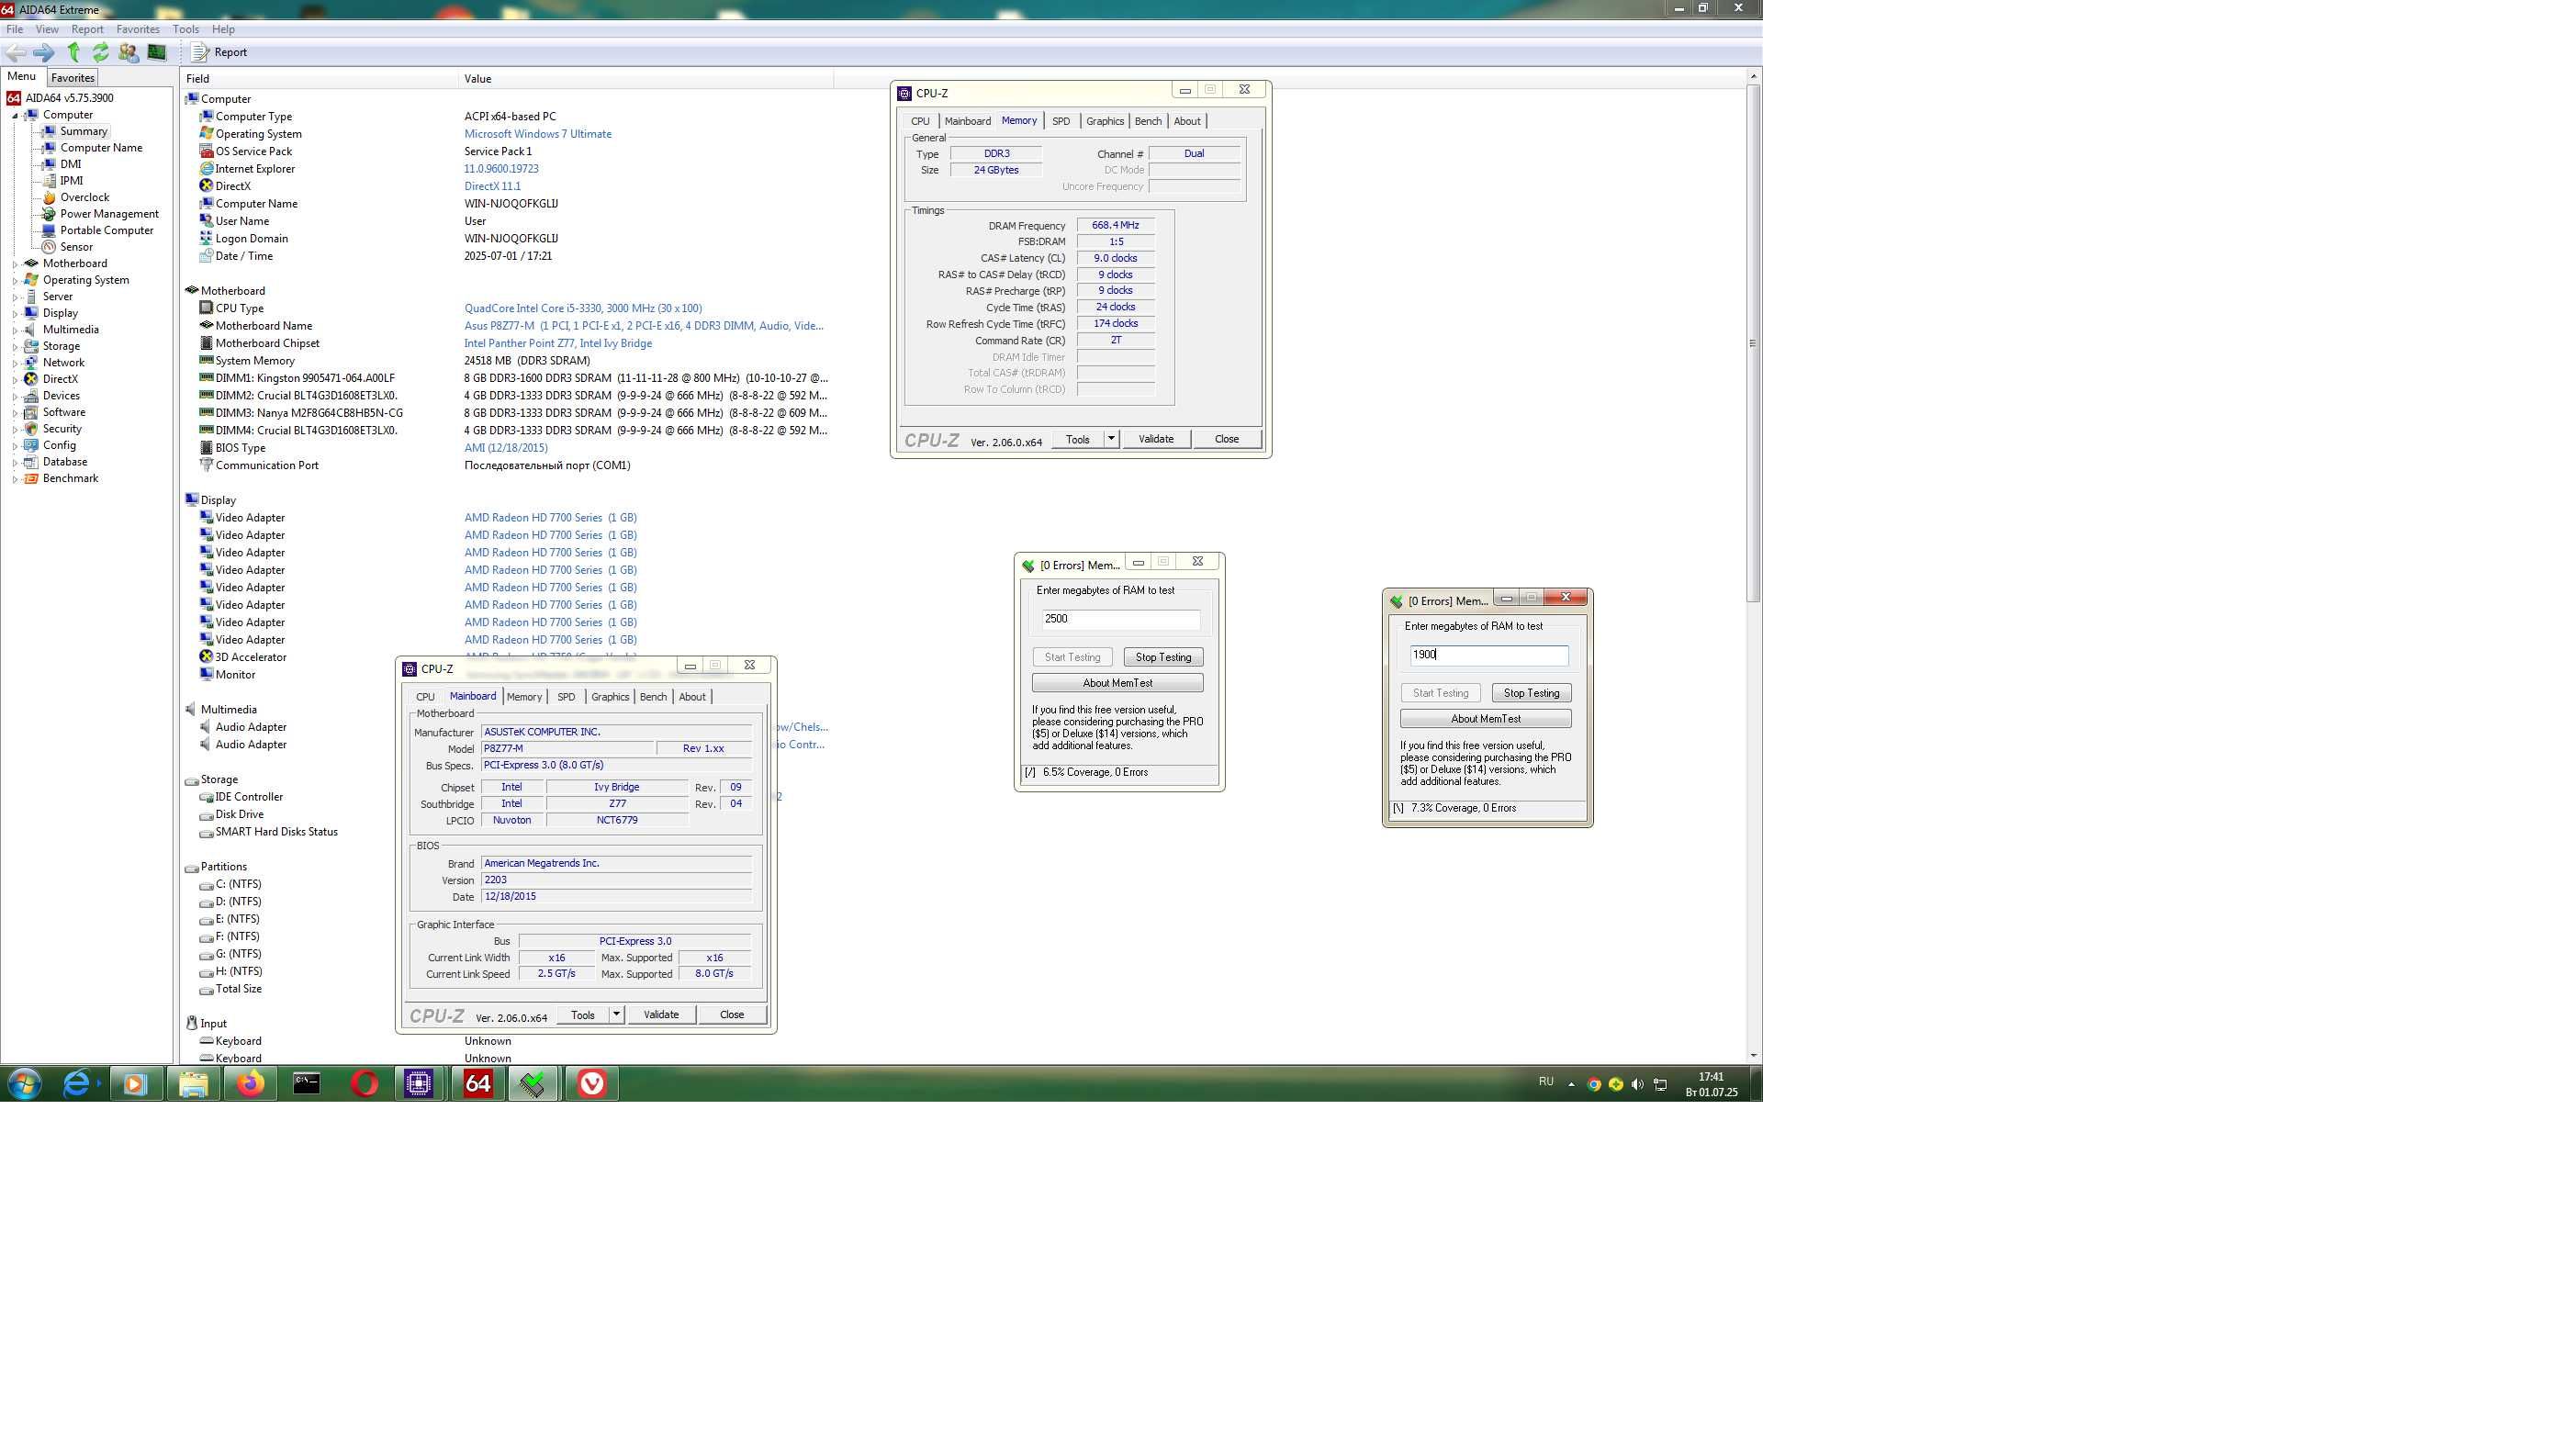Expand the Operating System tree node
The width and height of the screenshot is (2571, 1446).
pyautogui.click(x=15, y=282)
